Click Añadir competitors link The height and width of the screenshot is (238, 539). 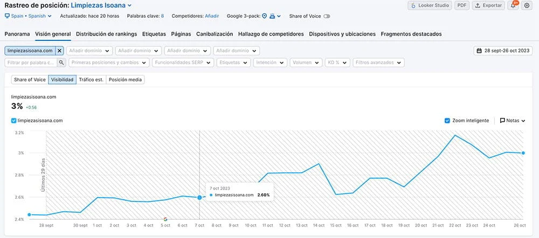(212, 16)
